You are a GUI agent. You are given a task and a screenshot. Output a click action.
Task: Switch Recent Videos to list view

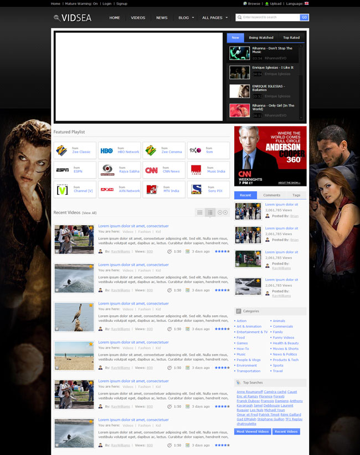click(210, 213)
